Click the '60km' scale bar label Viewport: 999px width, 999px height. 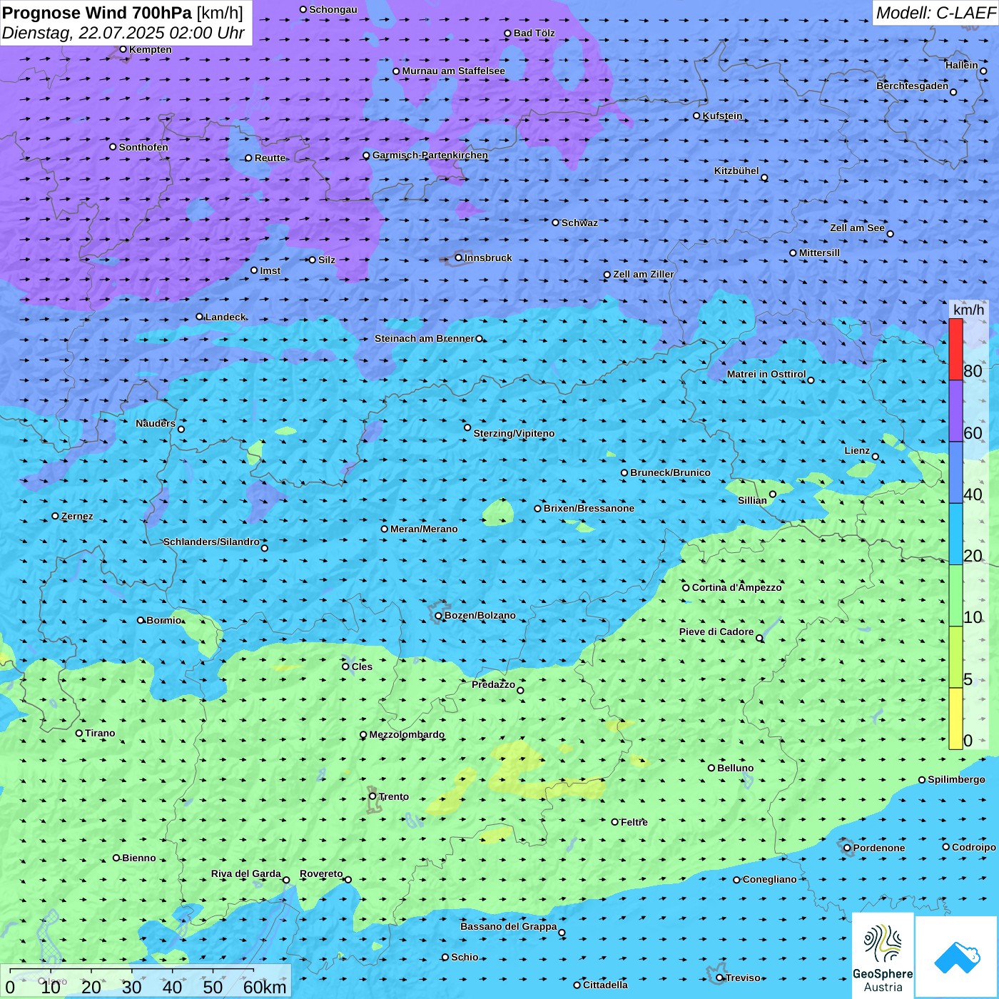coord(265,987)
